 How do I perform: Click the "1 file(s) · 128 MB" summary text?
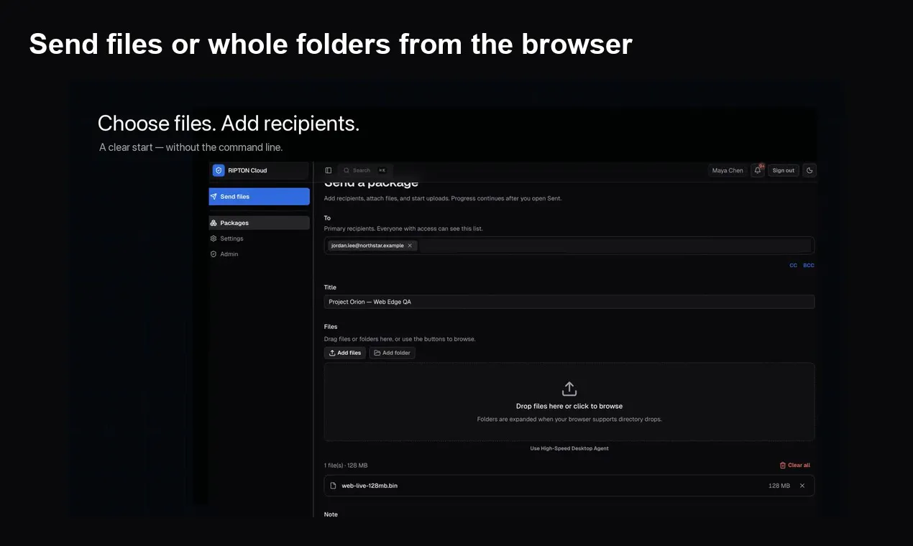tap(346, 466)
